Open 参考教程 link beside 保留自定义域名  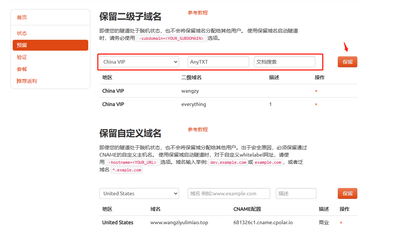point(198,129)
